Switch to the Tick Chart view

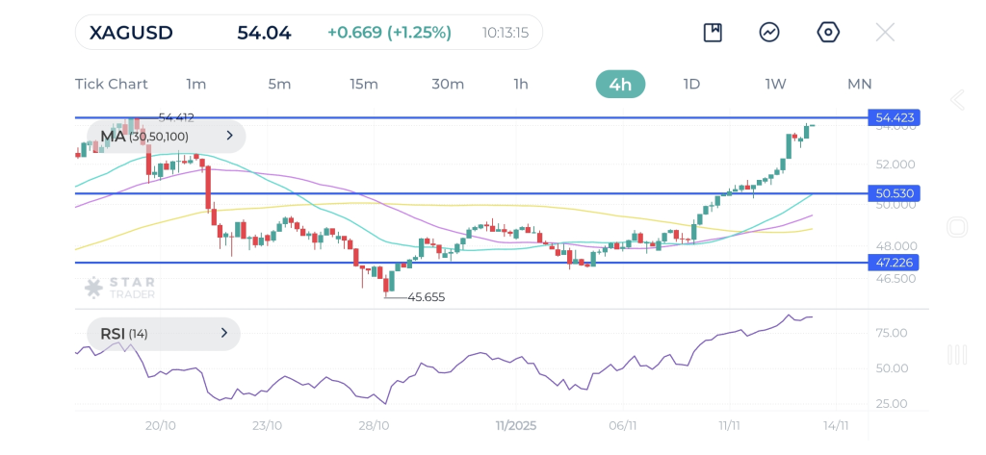pos(112,84)
